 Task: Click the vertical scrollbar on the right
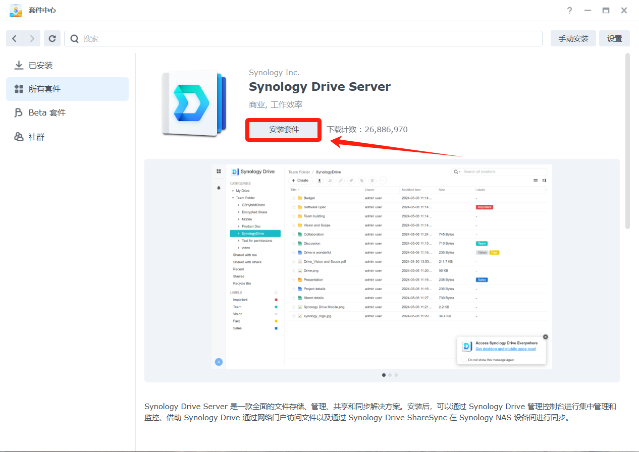click(x=627, y=141)
